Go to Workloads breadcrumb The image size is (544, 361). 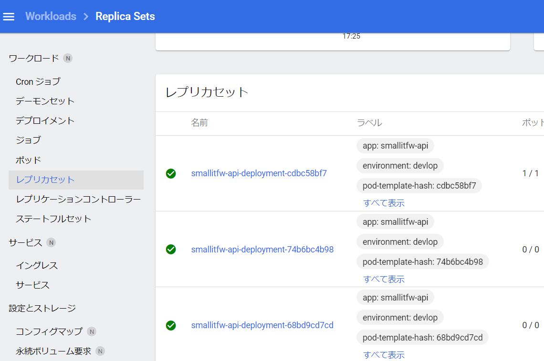(51, 16)
